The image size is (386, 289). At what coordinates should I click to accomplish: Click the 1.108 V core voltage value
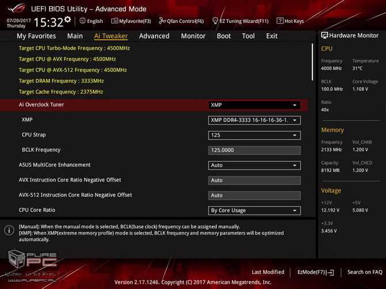(360, 89)
